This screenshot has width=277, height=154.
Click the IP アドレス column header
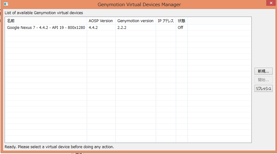[x=166, y=21]
